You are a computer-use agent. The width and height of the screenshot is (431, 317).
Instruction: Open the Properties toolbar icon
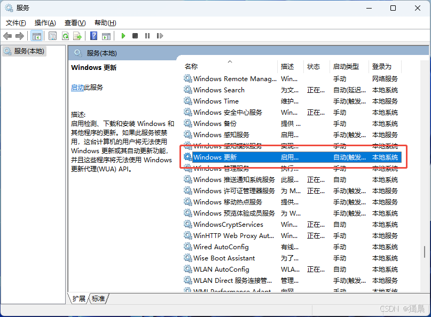tap(52, 36)
